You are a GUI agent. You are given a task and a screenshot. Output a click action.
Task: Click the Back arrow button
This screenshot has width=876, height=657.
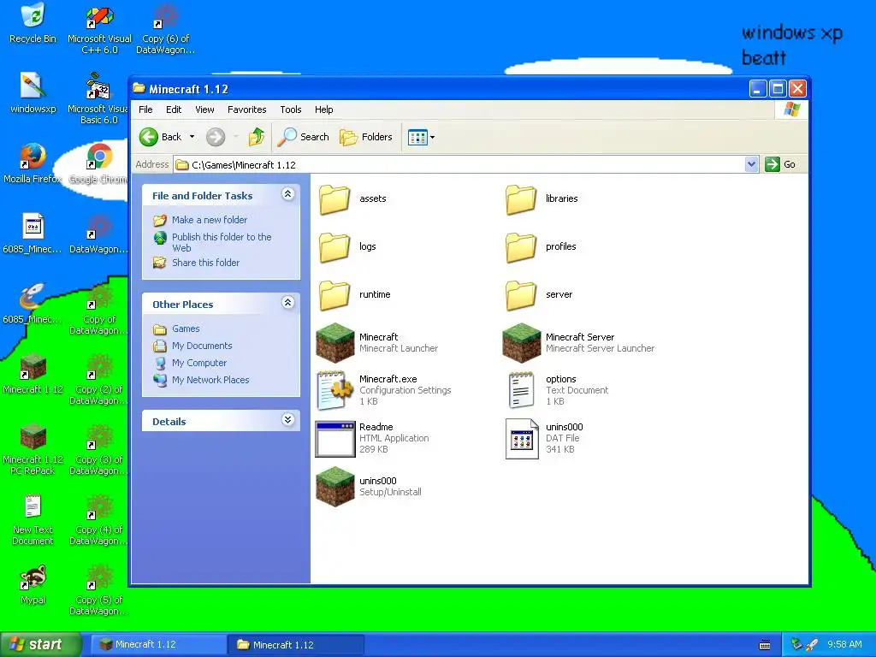point(161,137)
